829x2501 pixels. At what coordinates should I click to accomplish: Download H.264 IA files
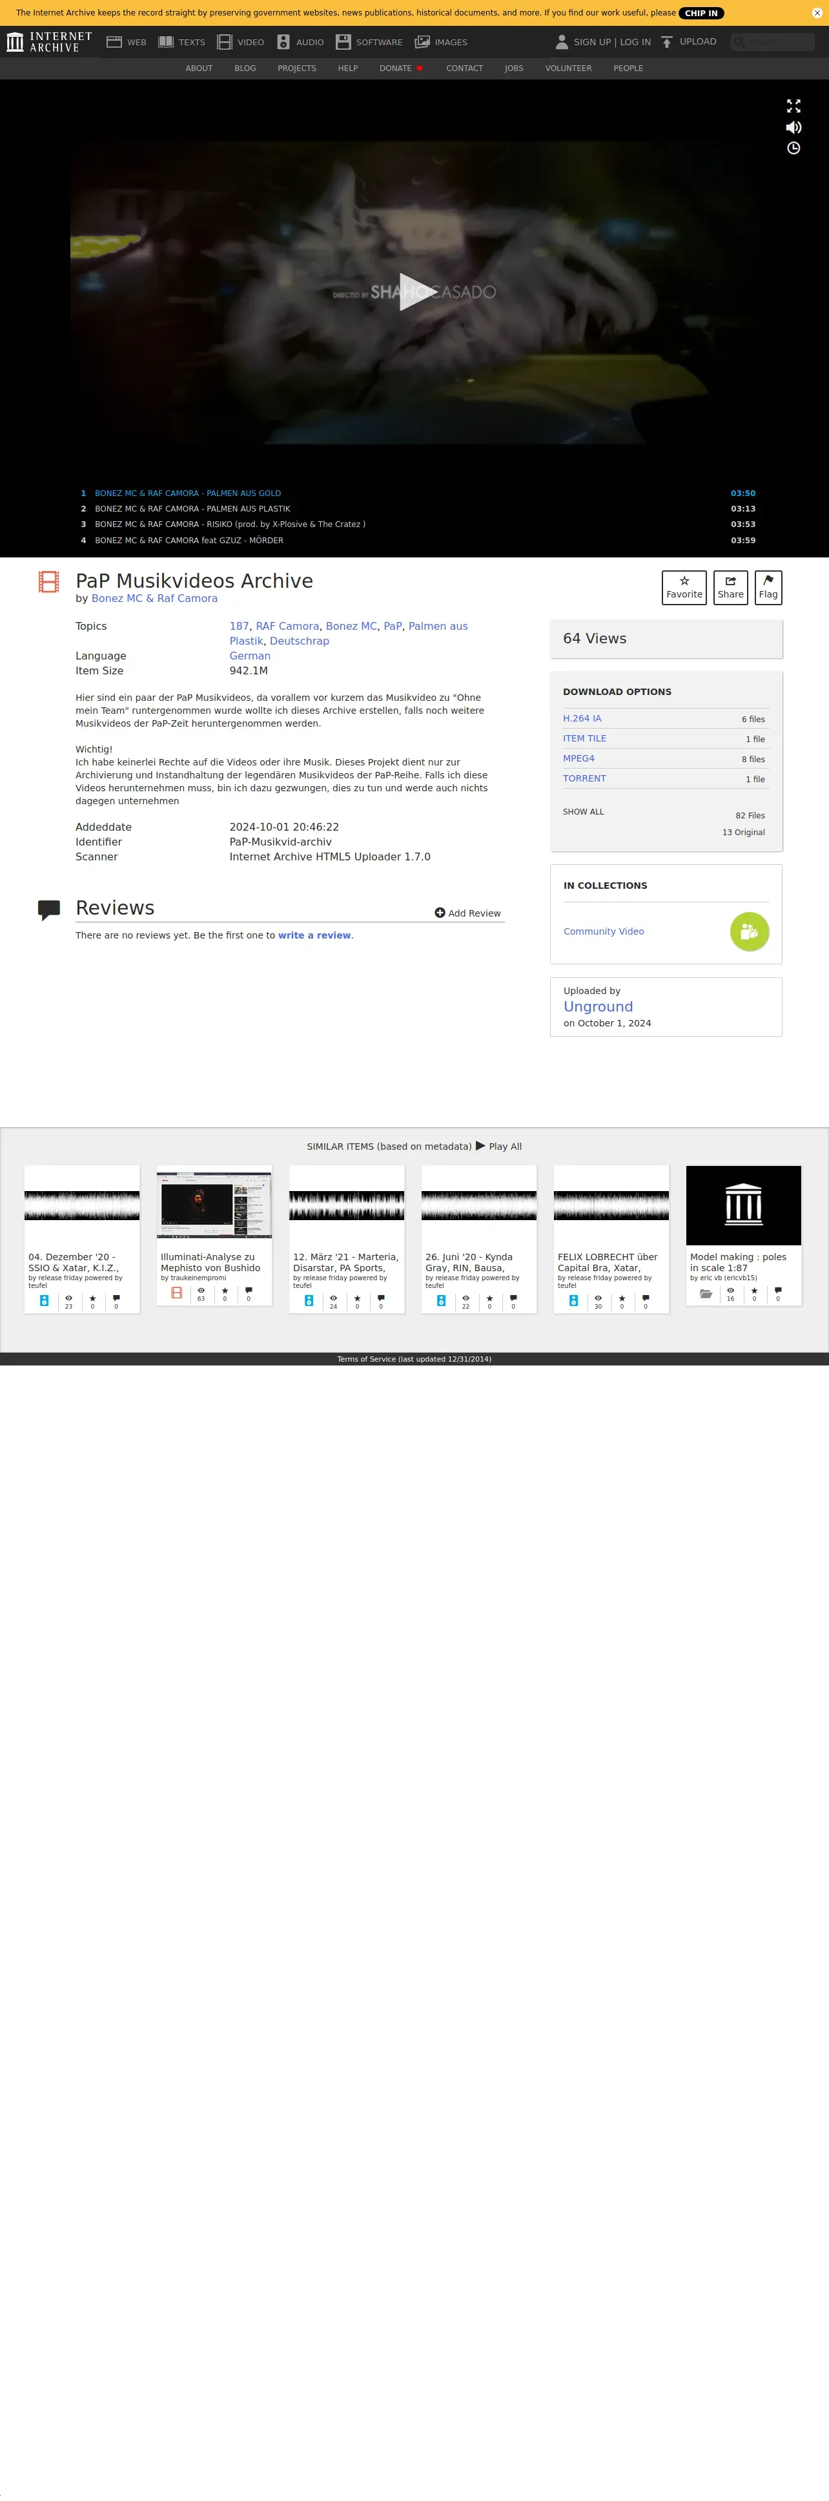[582, 718]
